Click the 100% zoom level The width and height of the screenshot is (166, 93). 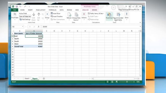(x=138, y=82)
